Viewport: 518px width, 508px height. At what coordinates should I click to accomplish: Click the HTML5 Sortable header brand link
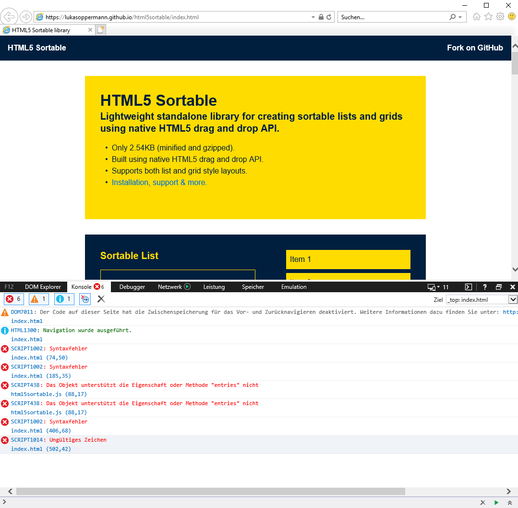[36, 48]
